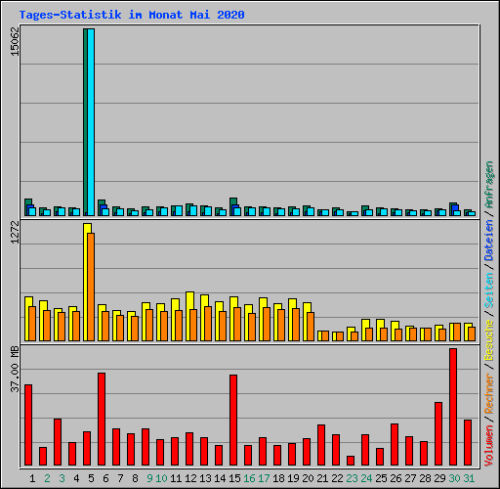Select the Seiten legend label
Screen dimensions: 500x489
[489, 290]
